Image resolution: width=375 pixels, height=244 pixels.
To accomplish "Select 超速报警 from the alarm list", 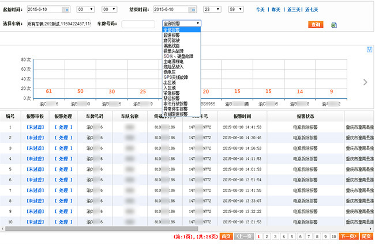I will 171,35.
